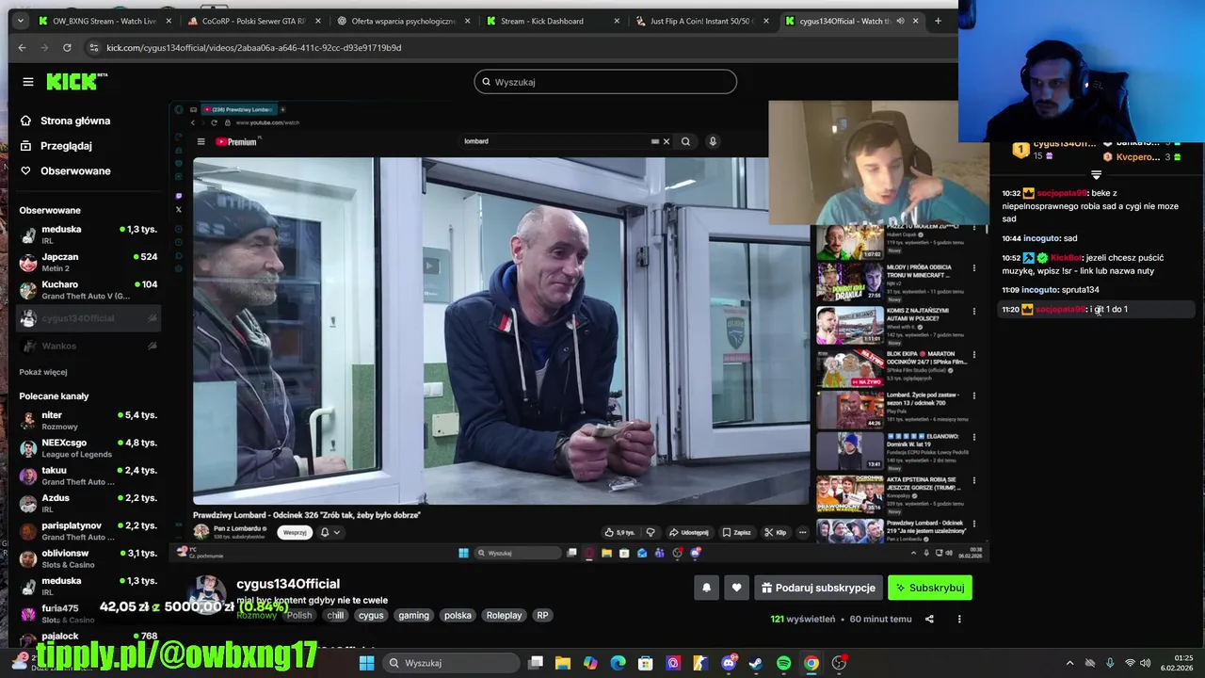The image size is (1205, 678).
Task: Click Japczan channel avatar in sidebar
Action: [28, 262]
